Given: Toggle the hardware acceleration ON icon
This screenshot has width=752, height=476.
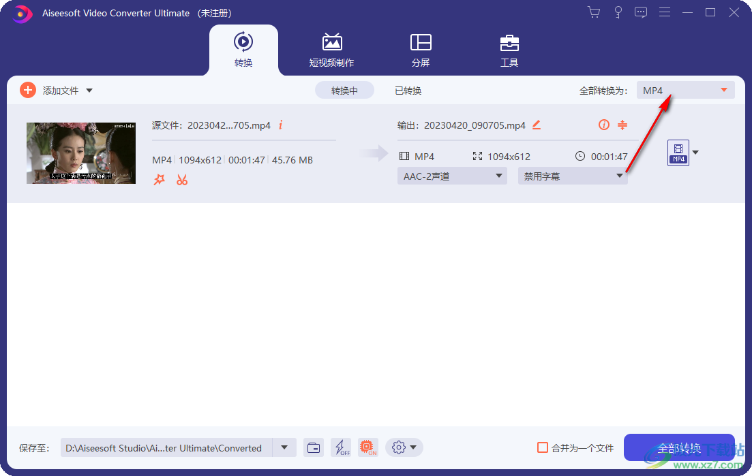Looking at the screenshot, I should point(368,448).
